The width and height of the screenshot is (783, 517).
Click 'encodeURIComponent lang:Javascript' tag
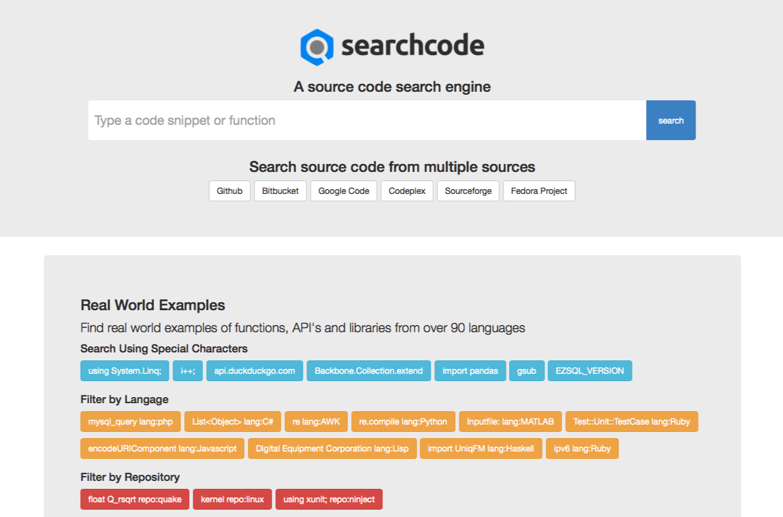pos(163,448)
